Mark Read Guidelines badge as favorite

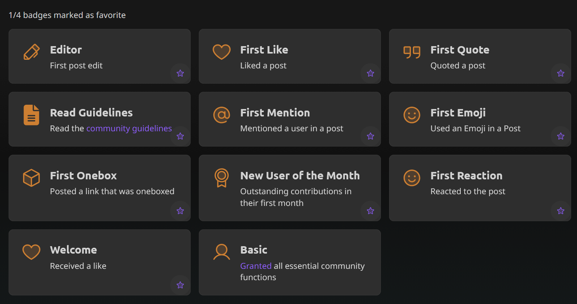coord(180,136)
